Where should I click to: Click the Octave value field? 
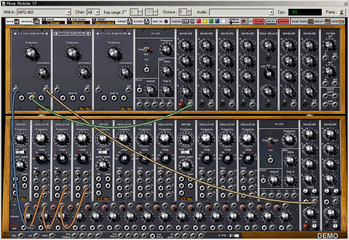(183, 12)
